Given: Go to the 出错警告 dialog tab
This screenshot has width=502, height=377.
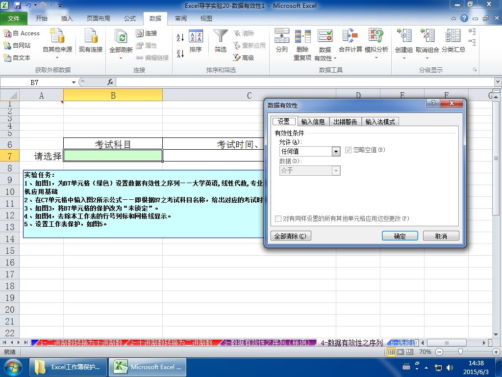Looking at the screenshot, I should [x=345, y=122].
